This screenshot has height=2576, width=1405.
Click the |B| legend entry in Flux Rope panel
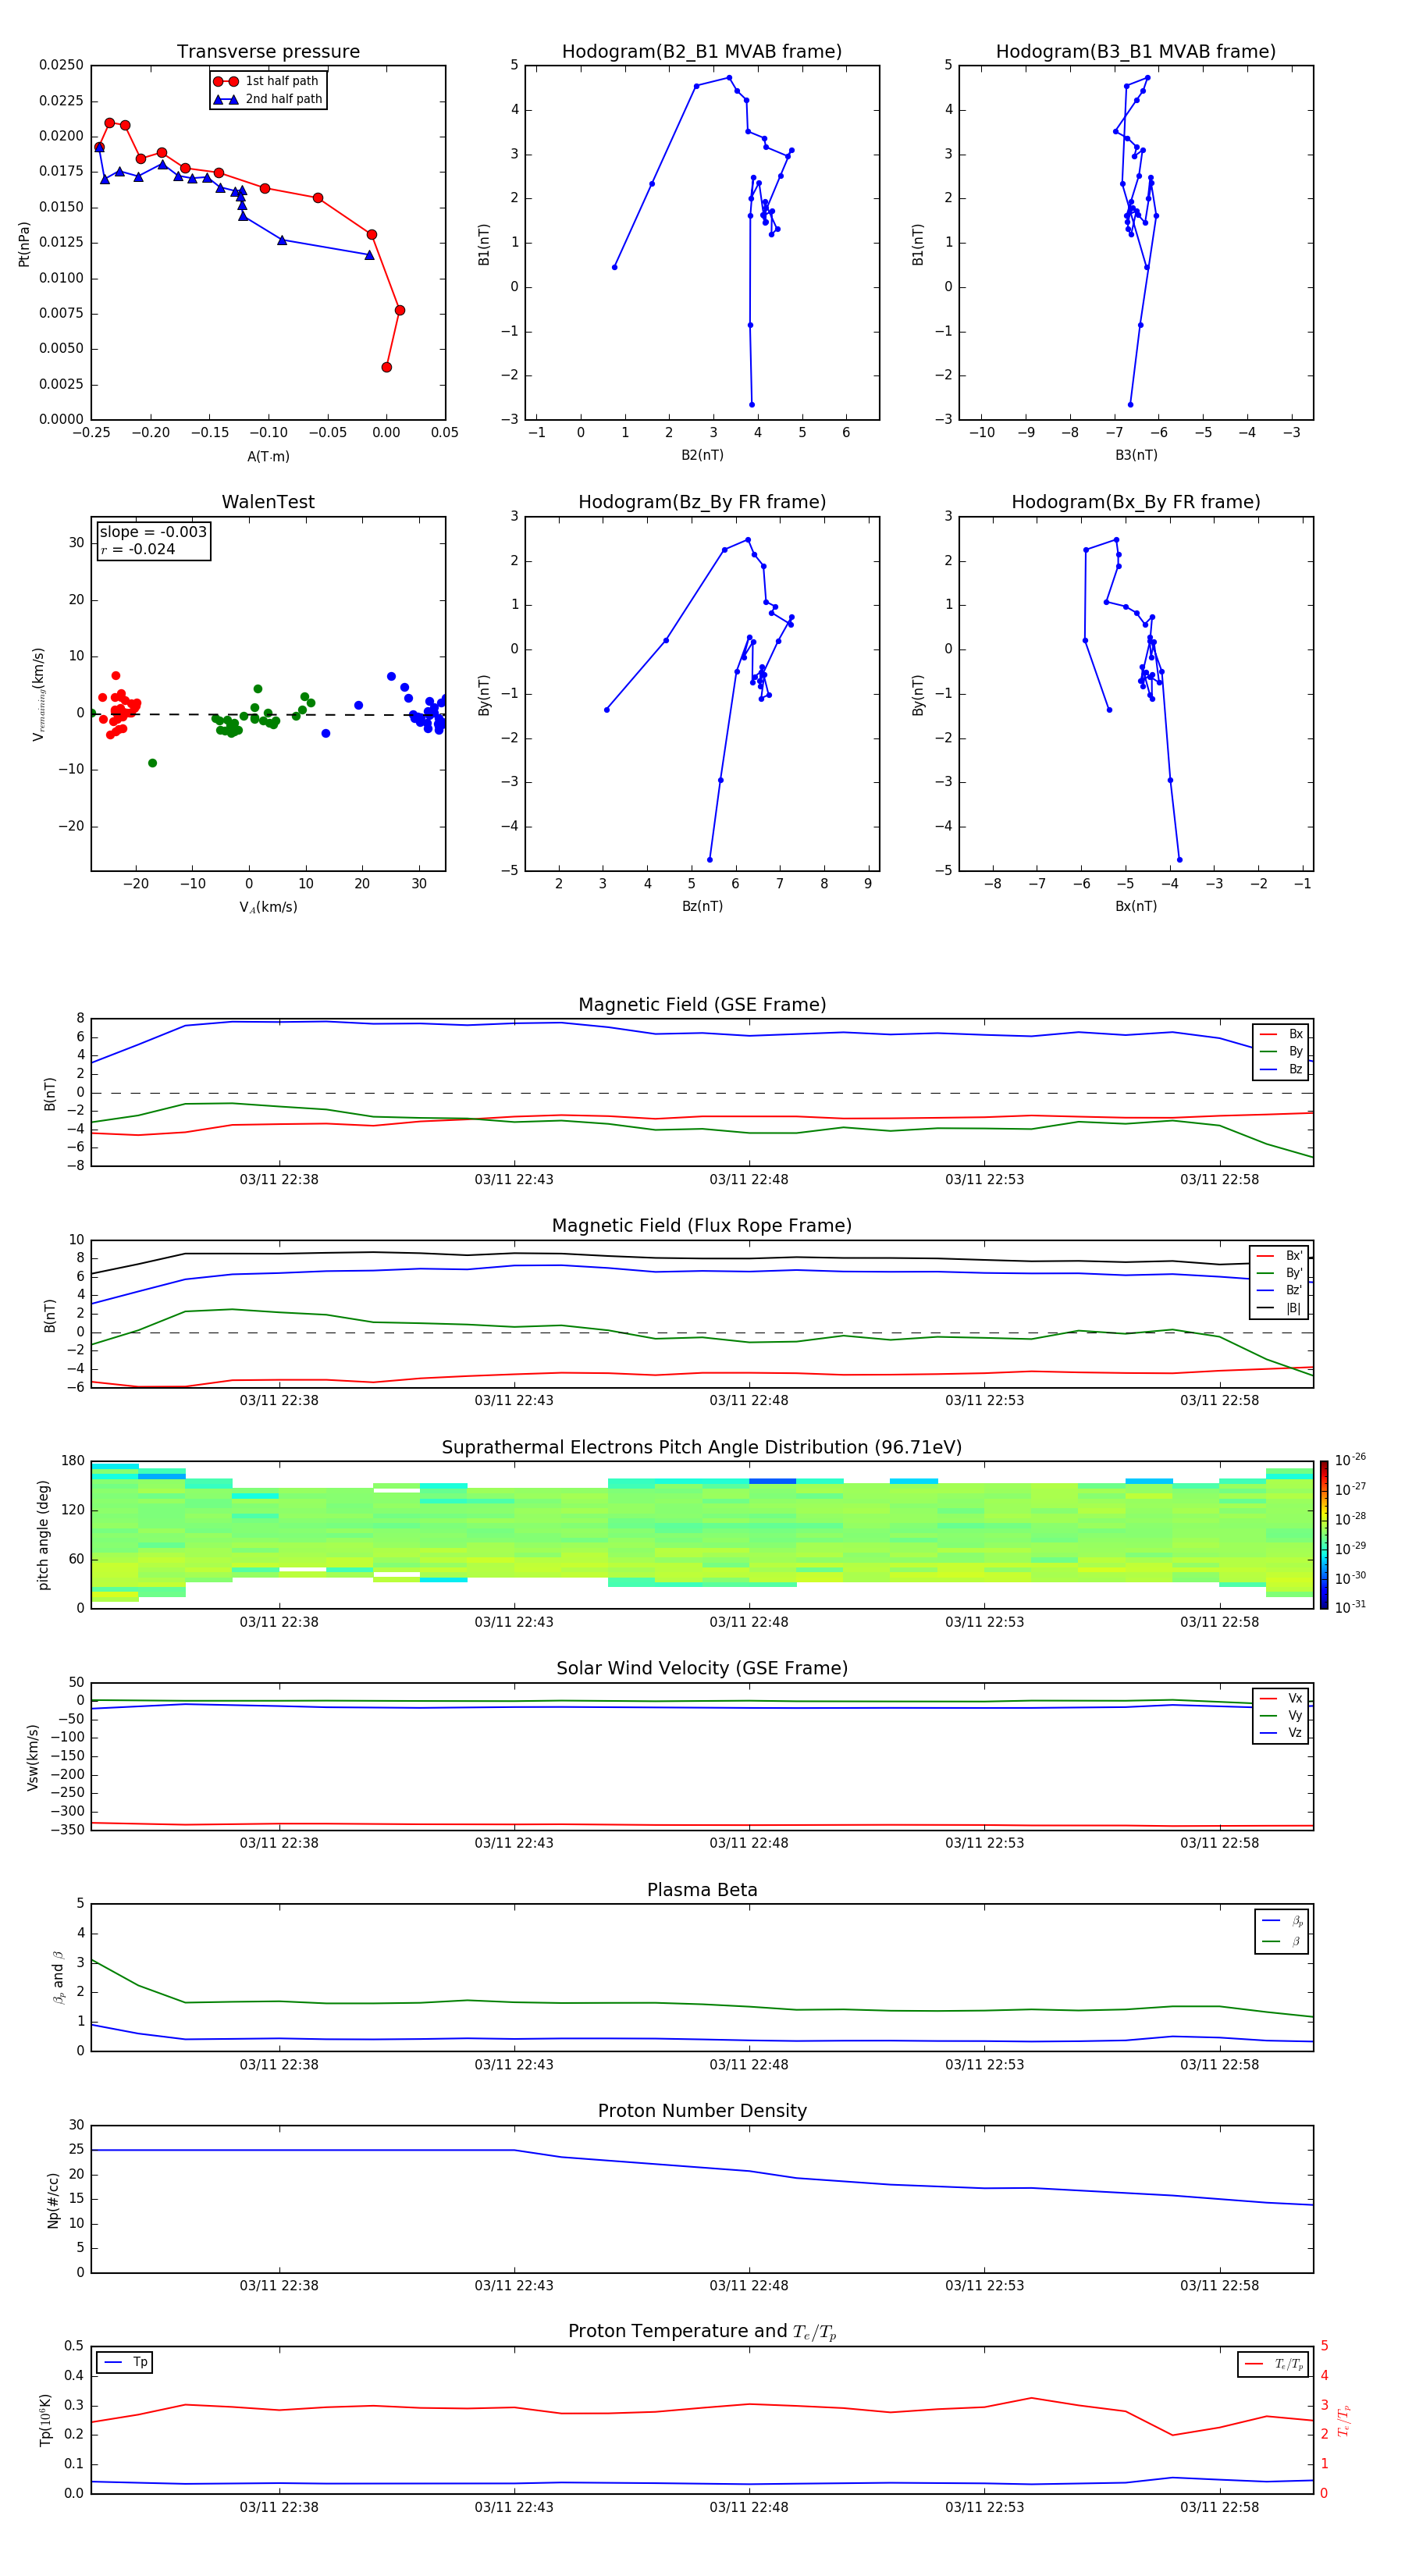pos(1279,1308)
